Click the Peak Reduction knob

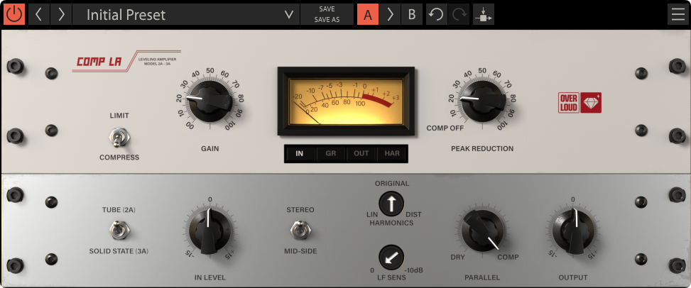(x=481, y=100)
